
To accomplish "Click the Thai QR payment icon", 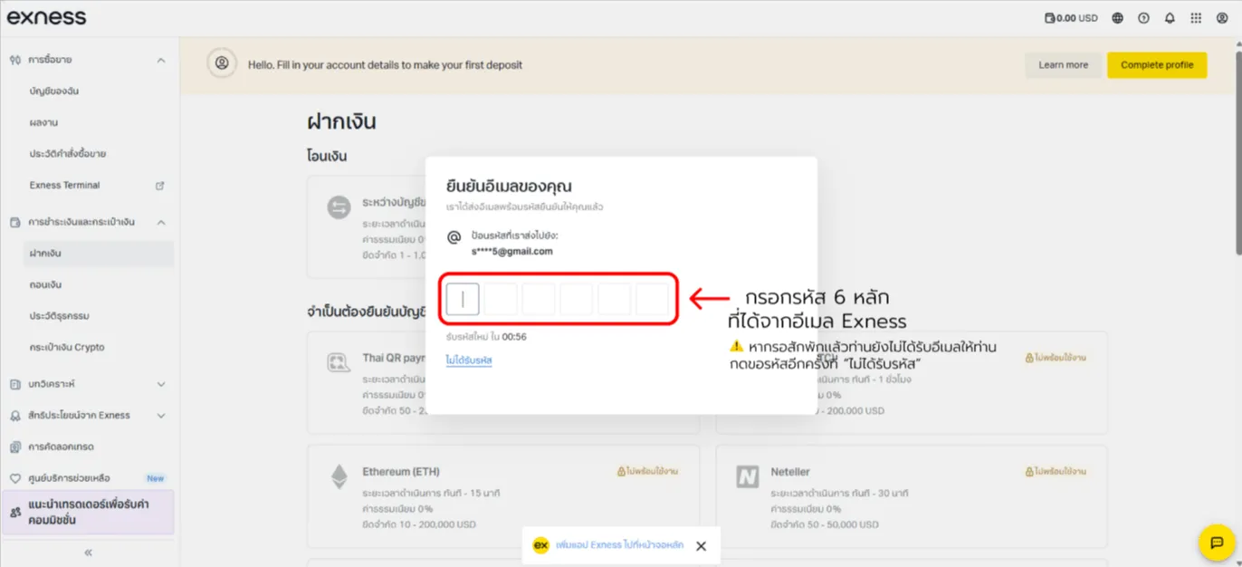I will click(339, 364).
